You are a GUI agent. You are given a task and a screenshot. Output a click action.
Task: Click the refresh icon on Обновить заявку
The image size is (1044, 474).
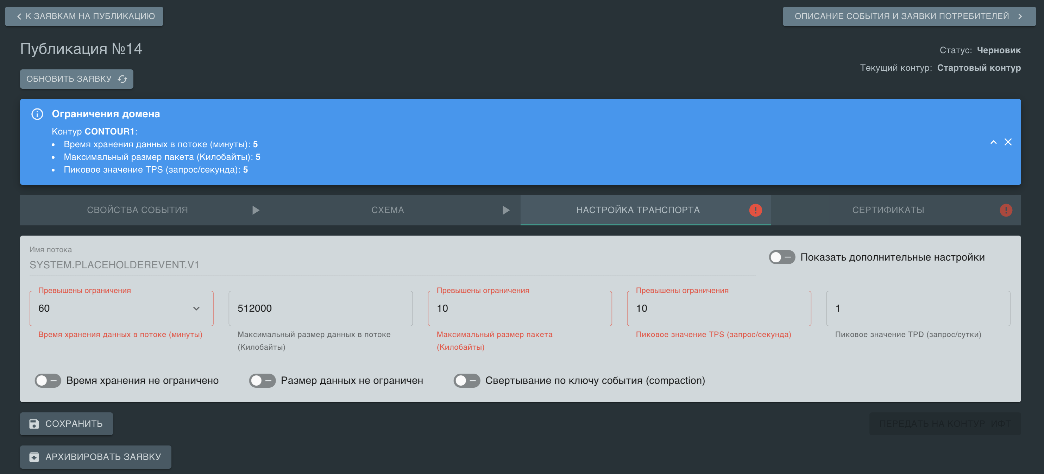tap(122, 79)
